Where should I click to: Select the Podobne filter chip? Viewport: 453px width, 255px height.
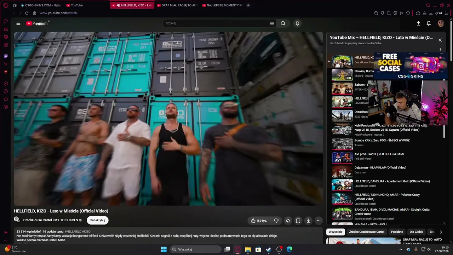tap(397, 232)
